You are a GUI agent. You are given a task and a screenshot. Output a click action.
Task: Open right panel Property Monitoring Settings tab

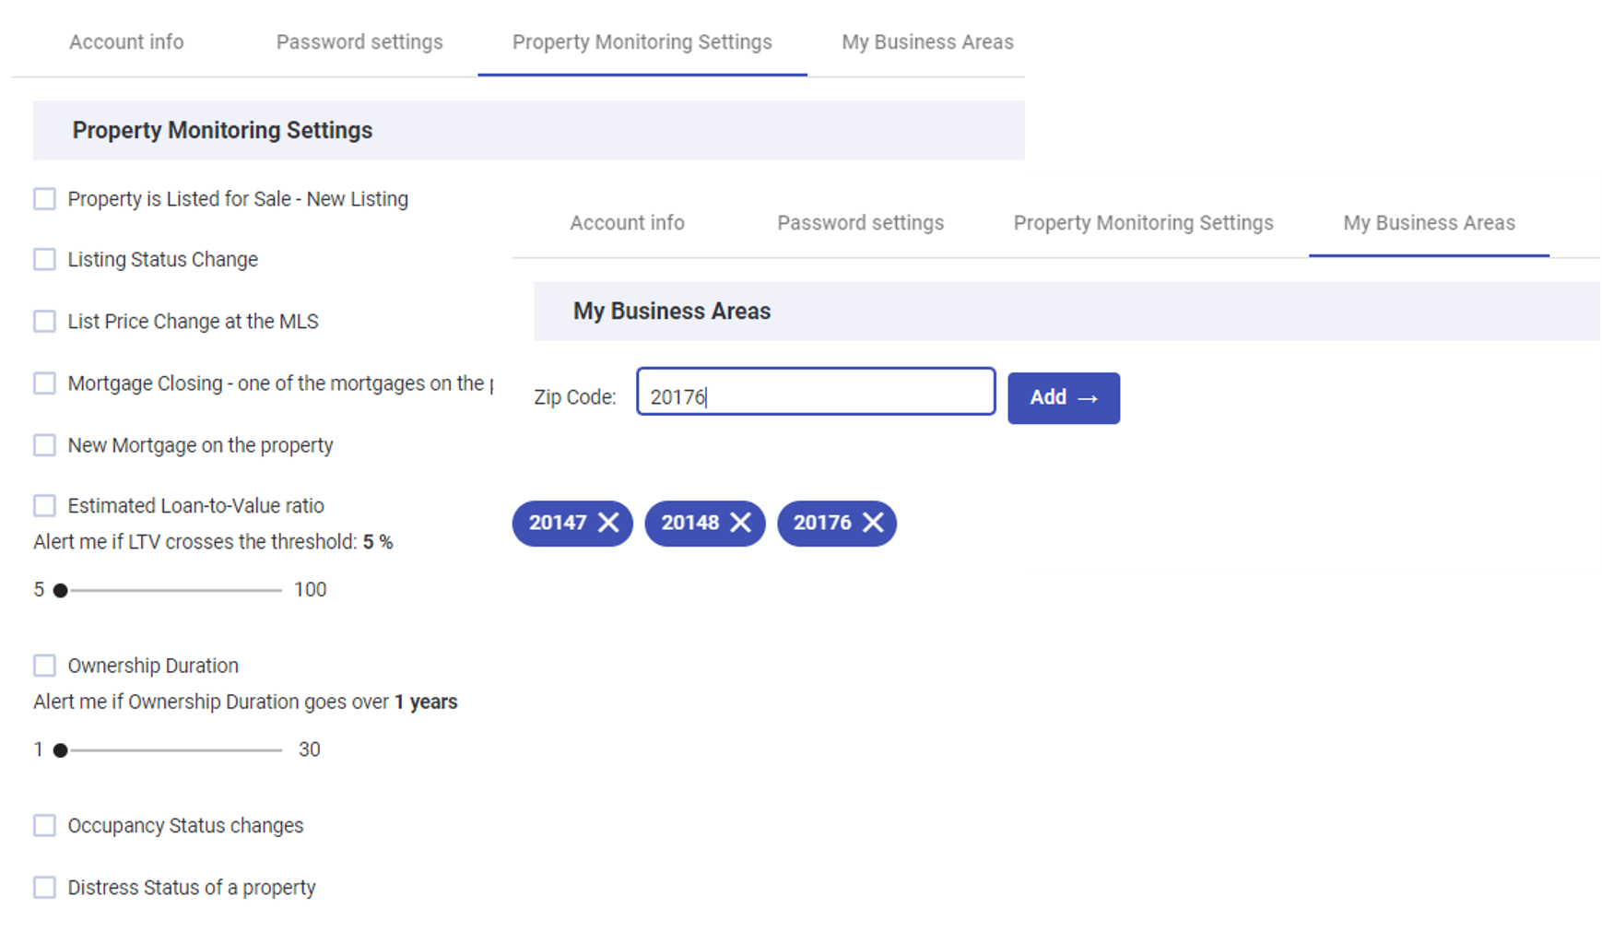1143,223
